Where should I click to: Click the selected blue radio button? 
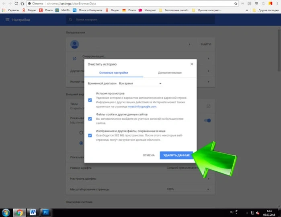point(81,143)
